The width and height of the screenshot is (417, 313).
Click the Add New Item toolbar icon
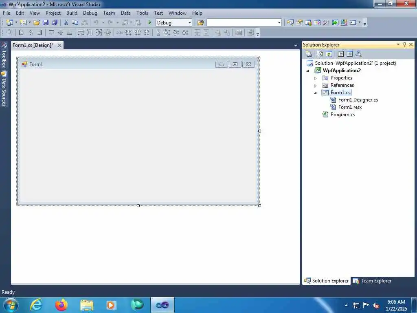(23, 23)
